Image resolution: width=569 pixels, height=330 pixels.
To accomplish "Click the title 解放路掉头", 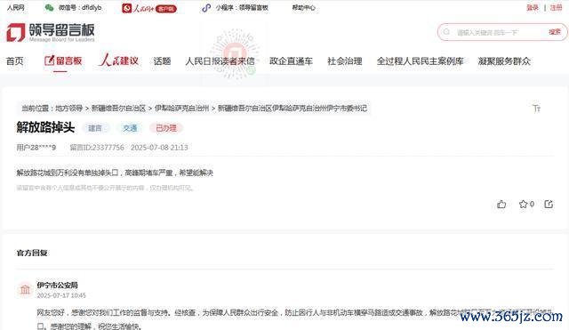I will (x=45, y=127).
